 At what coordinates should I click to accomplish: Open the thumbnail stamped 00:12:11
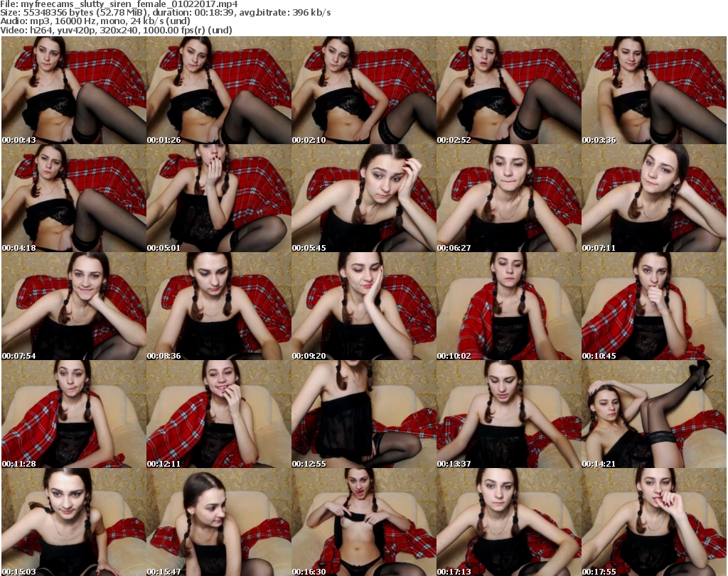pyautogui.click(x=219, y=414)
